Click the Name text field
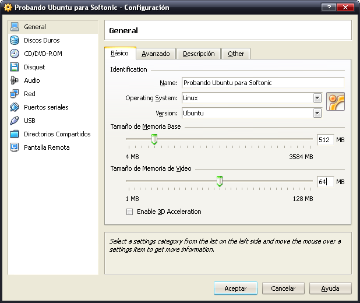Image resolution: width=360 pixels, height=303 pixels. 263,83
